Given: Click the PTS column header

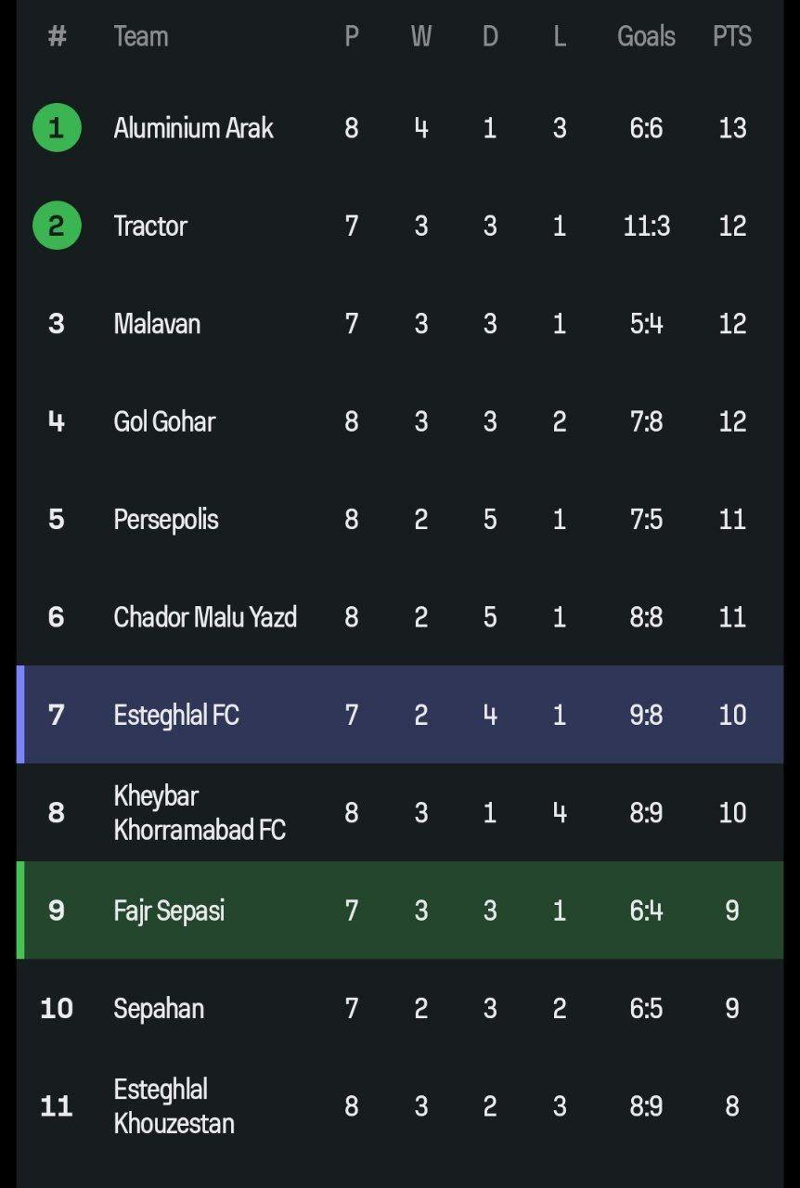Looking at the screenshot, I should click(732, 36).
